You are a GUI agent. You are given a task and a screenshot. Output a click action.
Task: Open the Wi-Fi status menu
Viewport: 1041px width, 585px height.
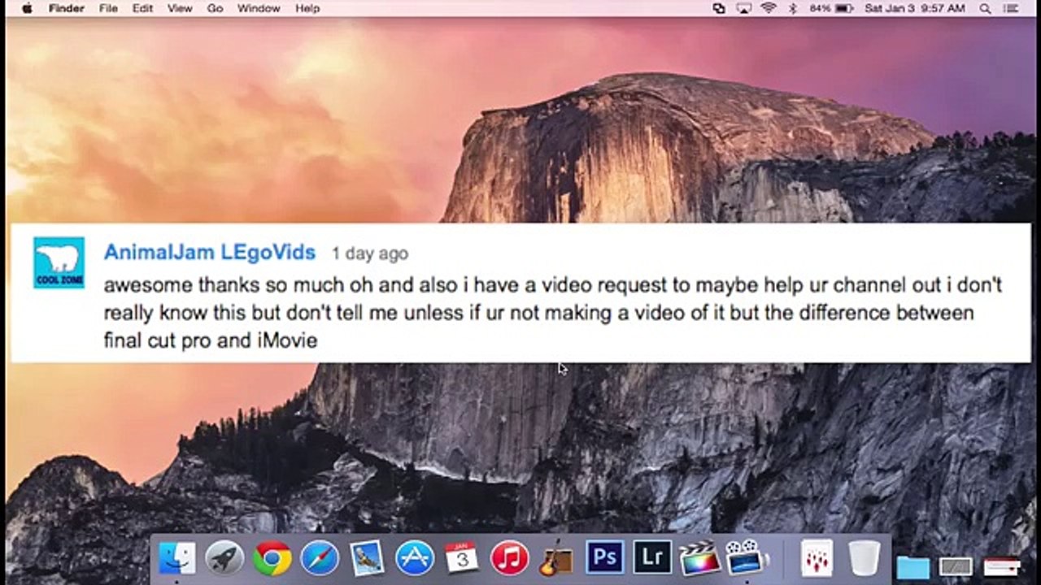pyautogui.click(x=769, y=8)
